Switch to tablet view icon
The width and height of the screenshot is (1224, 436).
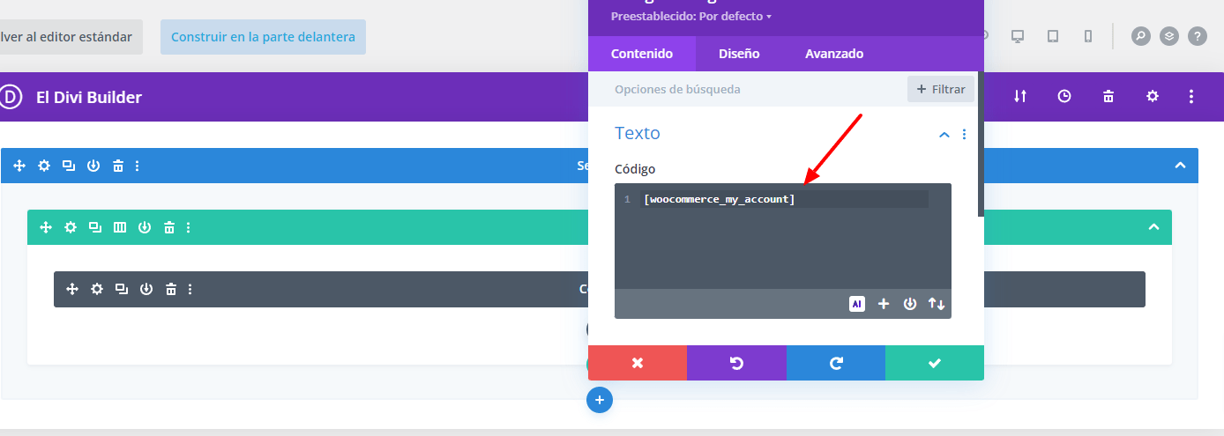pos(1053,36)
